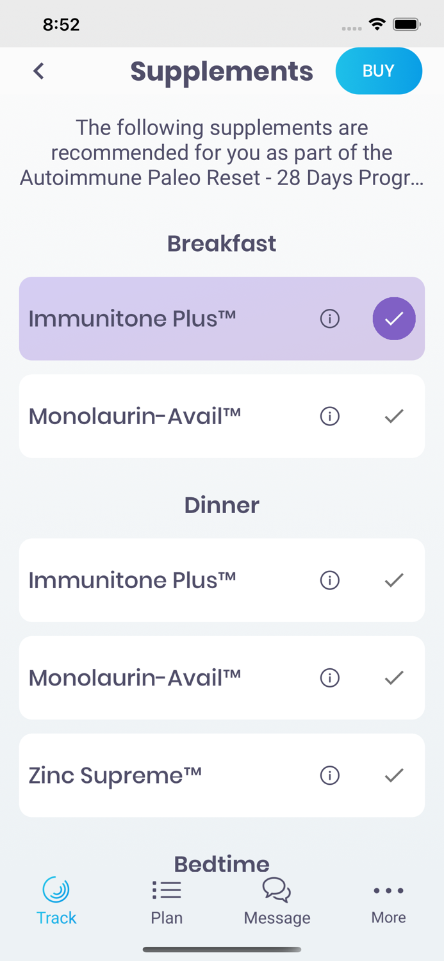Open the Plan tab
Image resolution: width=444 pixels, height=961 pixels.
tap(167, 901)
